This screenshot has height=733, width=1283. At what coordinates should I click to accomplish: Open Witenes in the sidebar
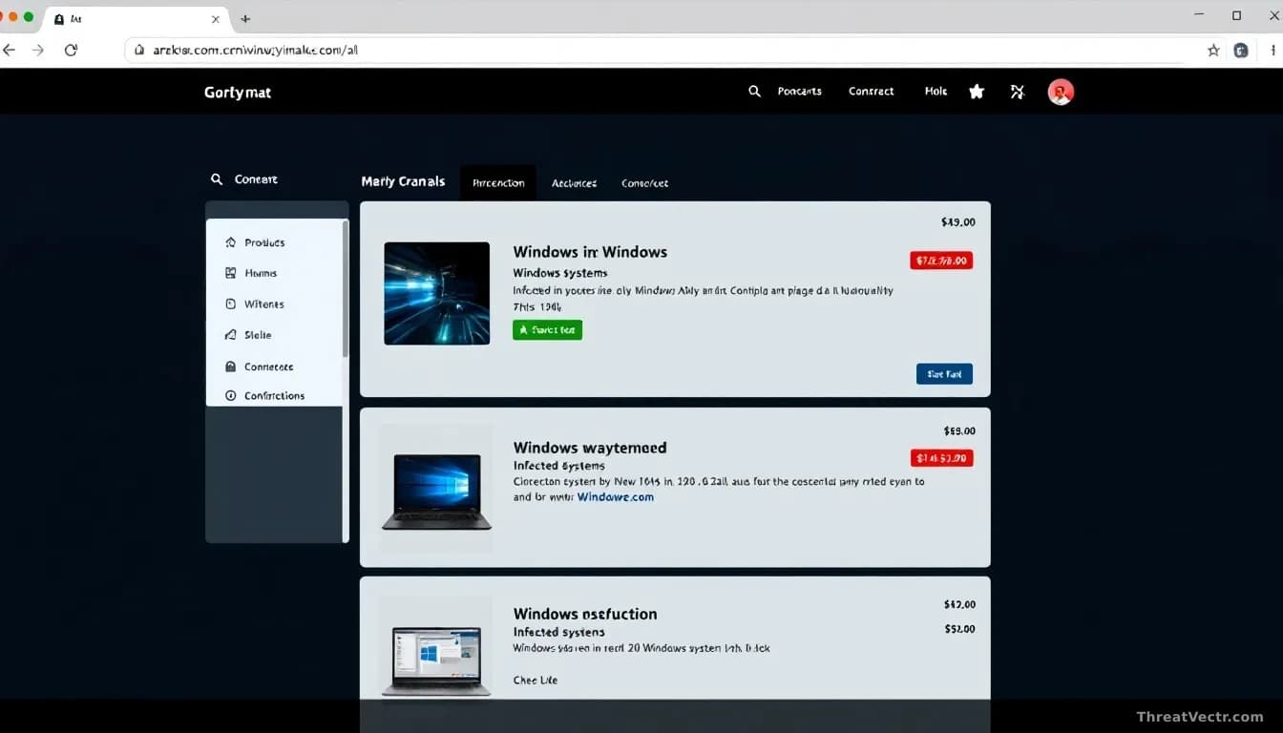point(264,304)
